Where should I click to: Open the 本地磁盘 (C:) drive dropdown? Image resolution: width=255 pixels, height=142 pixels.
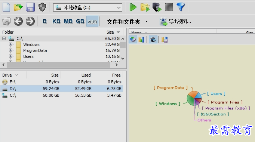87,7
